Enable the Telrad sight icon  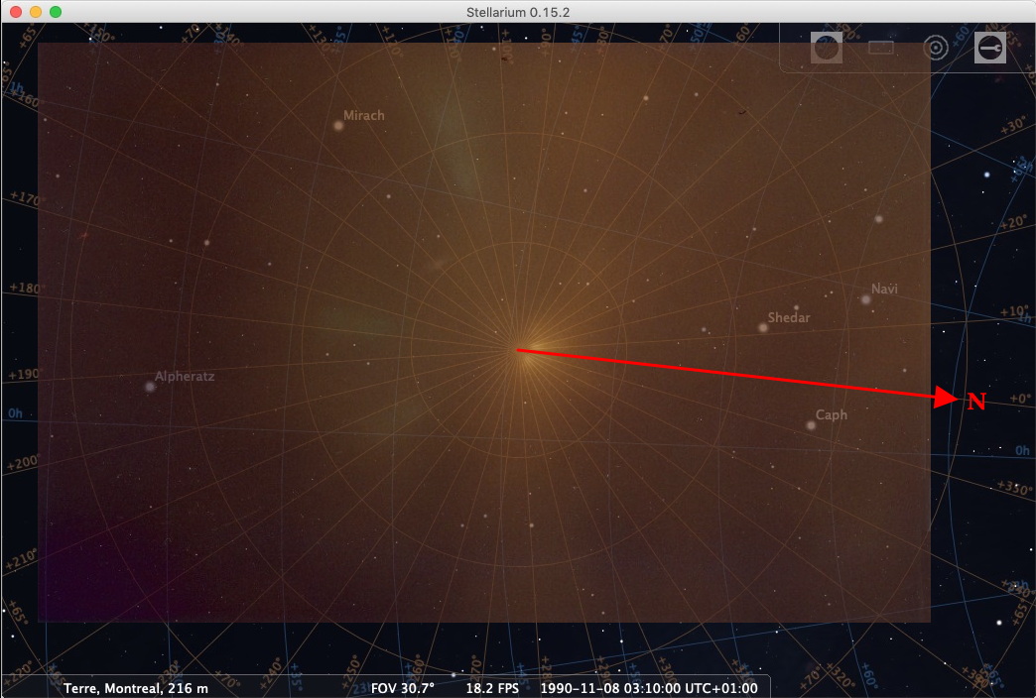934,48
